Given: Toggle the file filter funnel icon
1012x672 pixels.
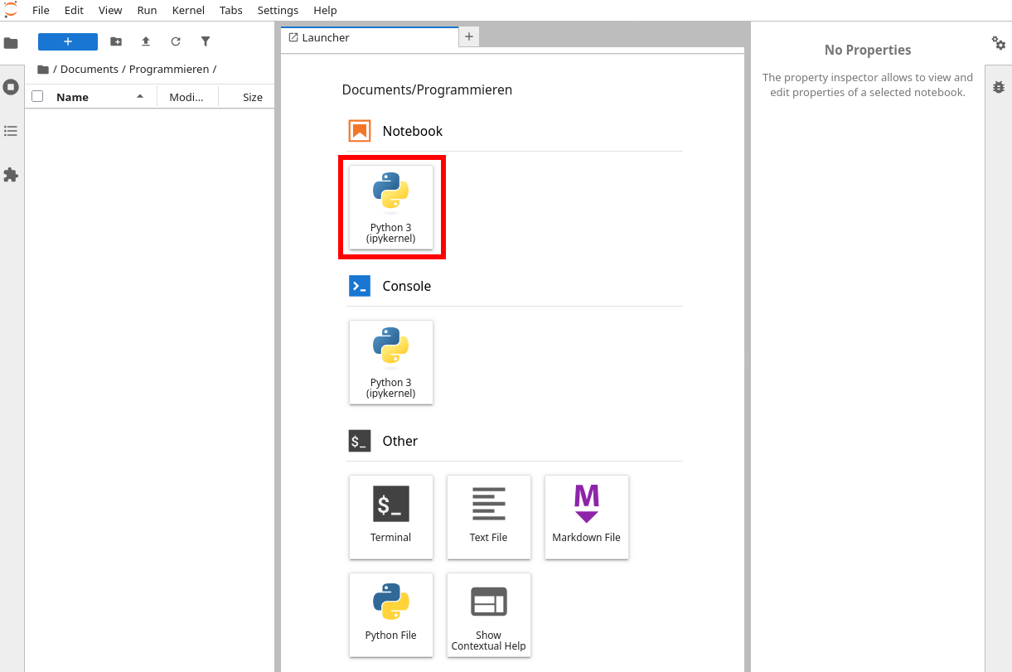Looking at the screenshot, I should pyautogui.click(x=206, y=41).
